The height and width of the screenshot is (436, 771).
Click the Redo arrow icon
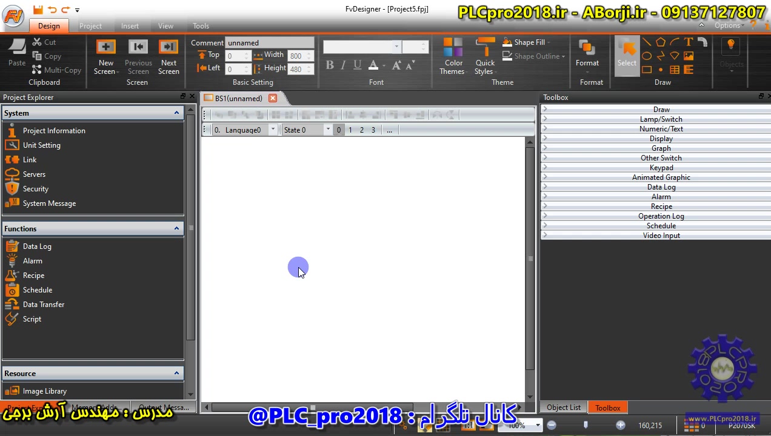[65, 10]
